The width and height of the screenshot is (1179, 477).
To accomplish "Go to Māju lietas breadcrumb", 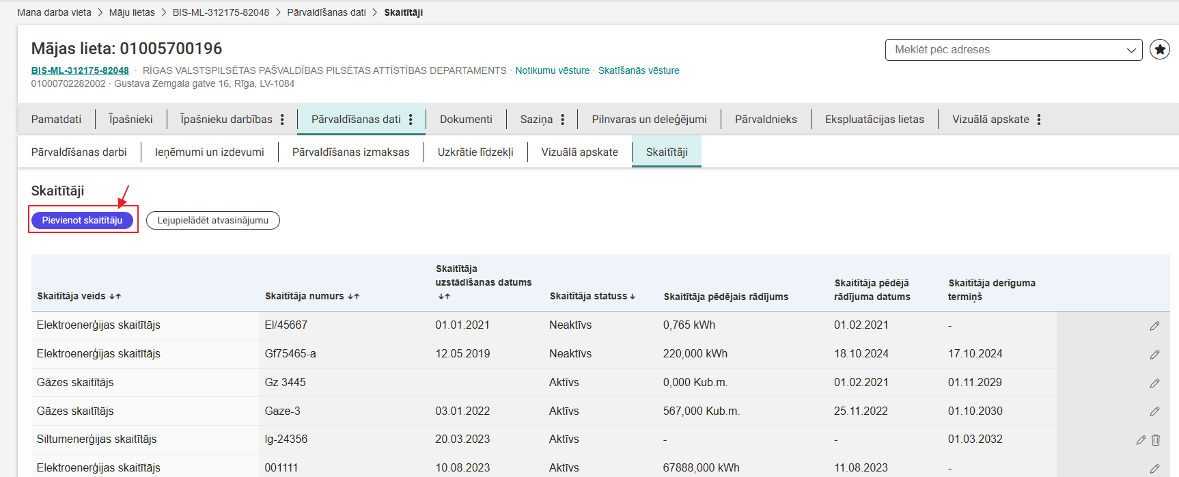I will pyautogui.click(x=132, y=12).
